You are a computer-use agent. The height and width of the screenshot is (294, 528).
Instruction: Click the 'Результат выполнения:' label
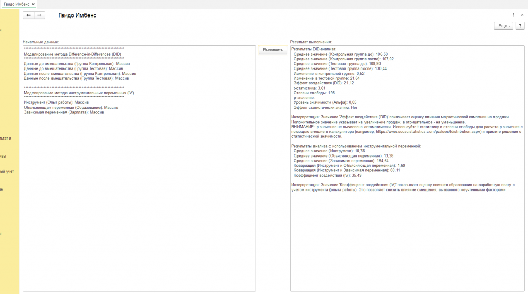tap(311, 42)
